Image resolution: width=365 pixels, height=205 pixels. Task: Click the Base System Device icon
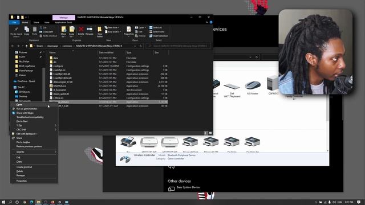click(x=171, y=188)
